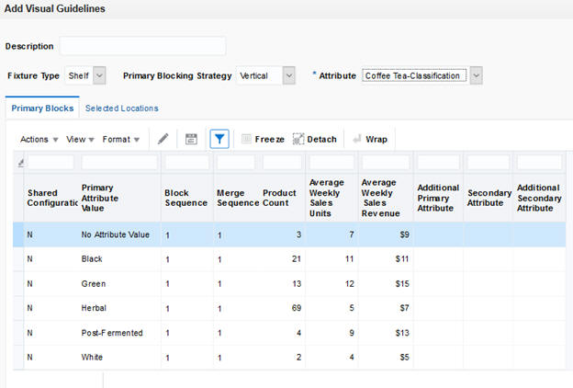Image resolution: width=573 pixels, height=388 pixels.
Task: Select the Post-Fermented row
Action: pos(289,333)
